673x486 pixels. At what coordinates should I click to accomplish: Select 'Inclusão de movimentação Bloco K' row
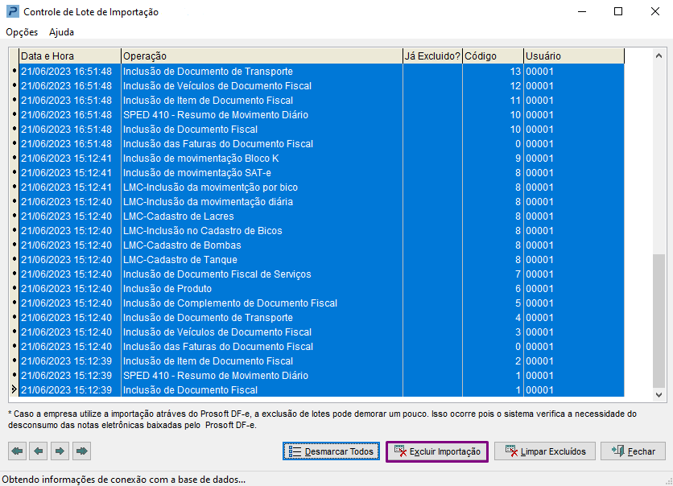pyautogui.click(x=321, y=159)
